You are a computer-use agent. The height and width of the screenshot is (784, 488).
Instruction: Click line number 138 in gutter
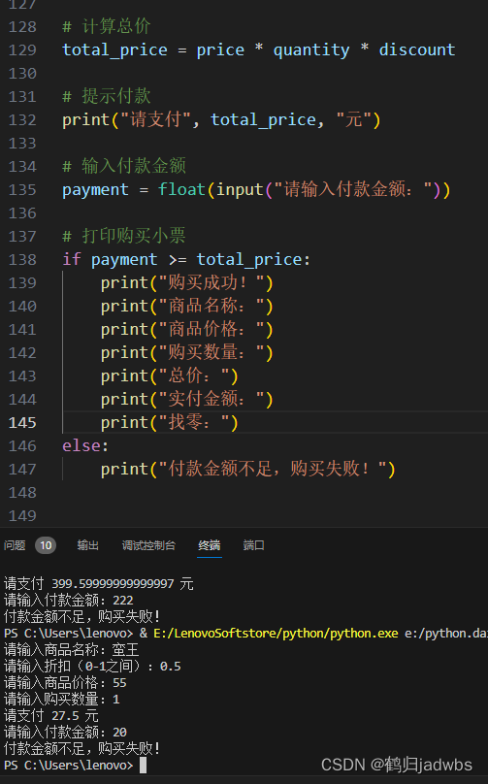coord(22,259)
